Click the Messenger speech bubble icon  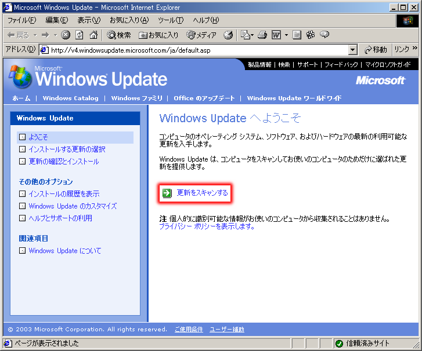coord(324,35)
